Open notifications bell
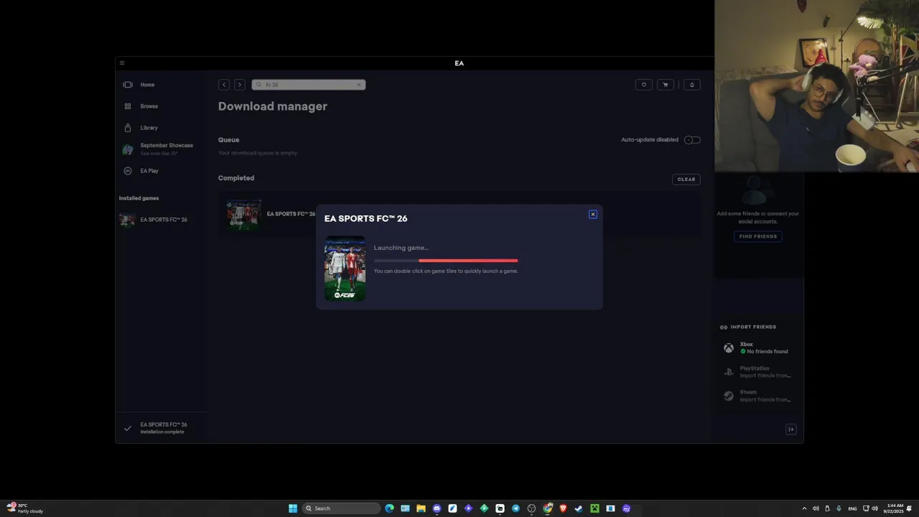 692,85
